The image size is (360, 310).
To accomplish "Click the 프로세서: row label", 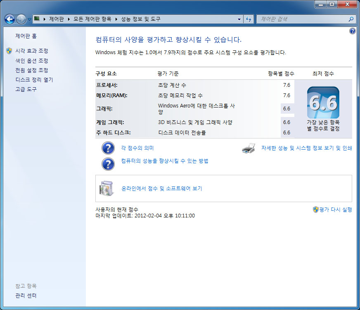I will click(107, 85).
